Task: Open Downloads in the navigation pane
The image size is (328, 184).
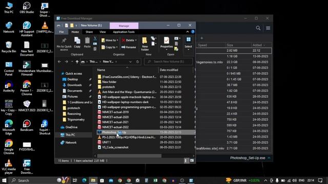Action: pos(72,85)
